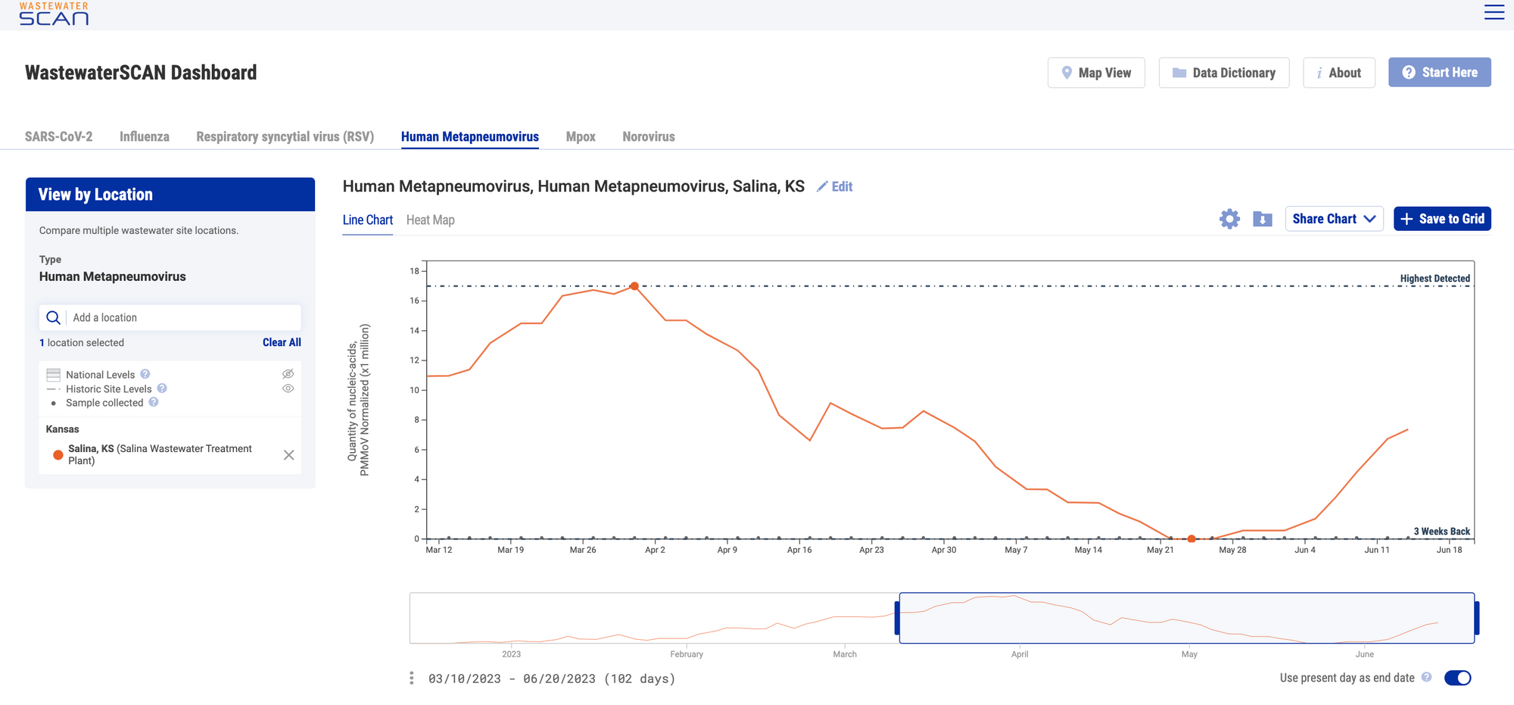
Task: Open the hamburger menu icon
Action: coord(1494,12)
